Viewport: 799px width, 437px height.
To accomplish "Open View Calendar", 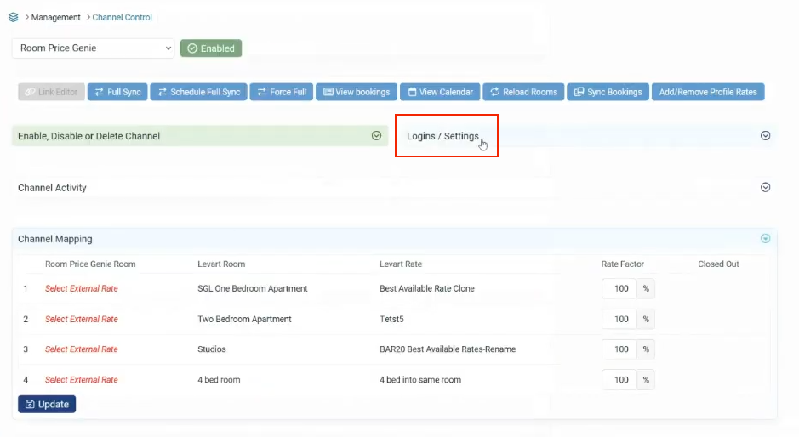I will [x=439, y=92].
